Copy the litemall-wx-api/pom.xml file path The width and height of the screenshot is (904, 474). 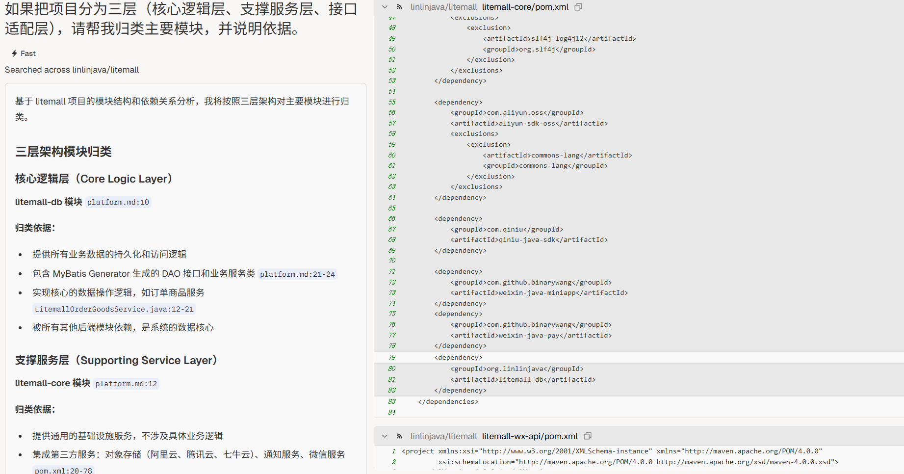[x=588, y=436]
